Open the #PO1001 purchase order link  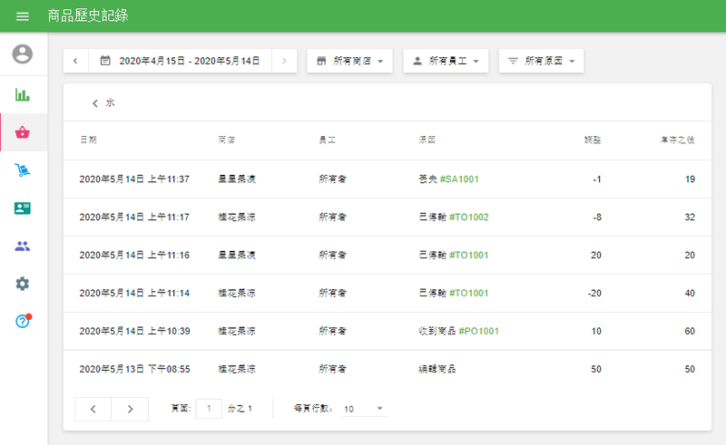pyautogui.click(x=478, y=332)
